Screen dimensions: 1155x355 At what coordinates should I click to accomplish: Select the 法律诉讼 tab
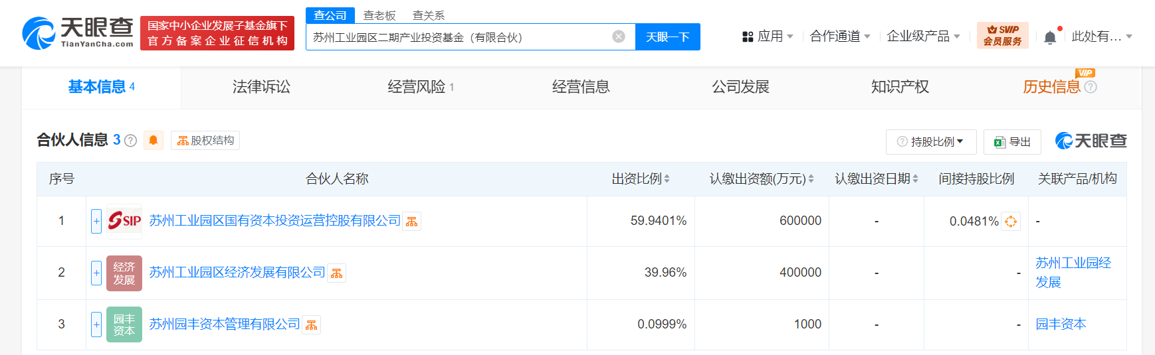click(261, 87)
